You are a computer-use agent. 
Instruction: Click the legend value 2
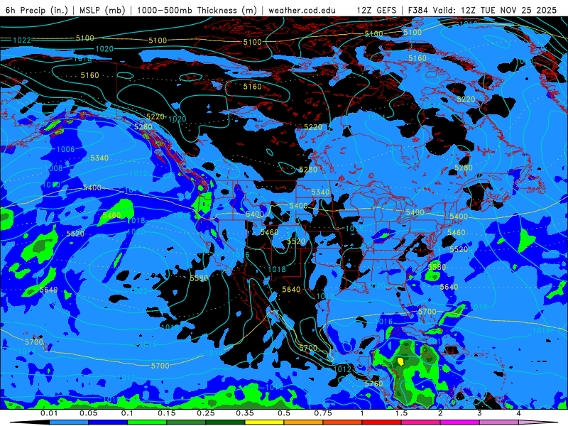pos(440,413)
